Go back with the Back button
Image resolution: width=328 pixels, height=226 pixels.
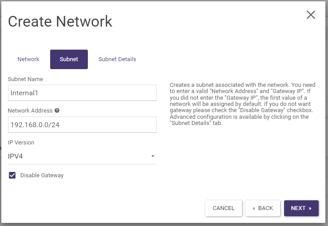(x=263, y=208)
